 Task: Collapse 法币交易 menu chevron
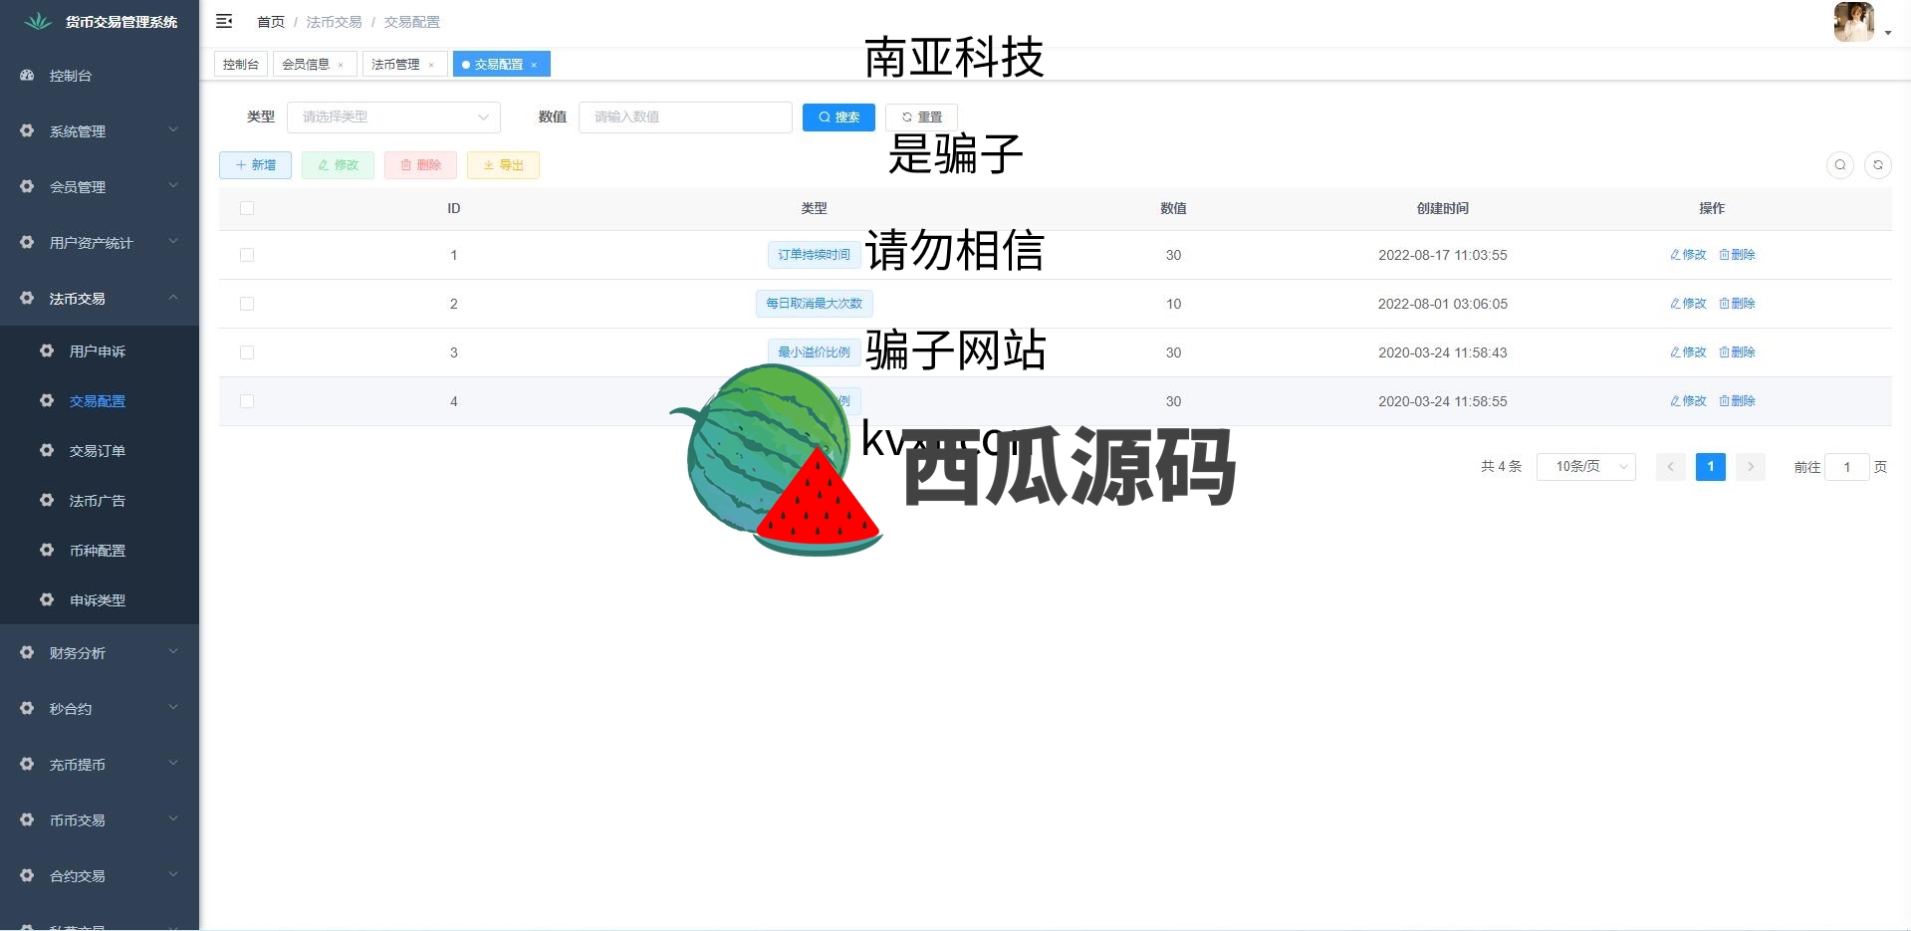coord(173,297)
